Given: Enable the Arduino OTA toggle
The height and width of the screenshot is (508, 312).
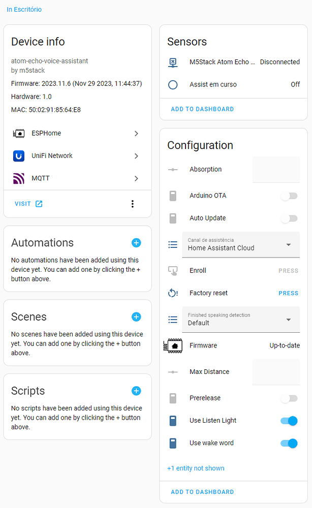Looking at the screenshot, I should (x=289, y=195).
